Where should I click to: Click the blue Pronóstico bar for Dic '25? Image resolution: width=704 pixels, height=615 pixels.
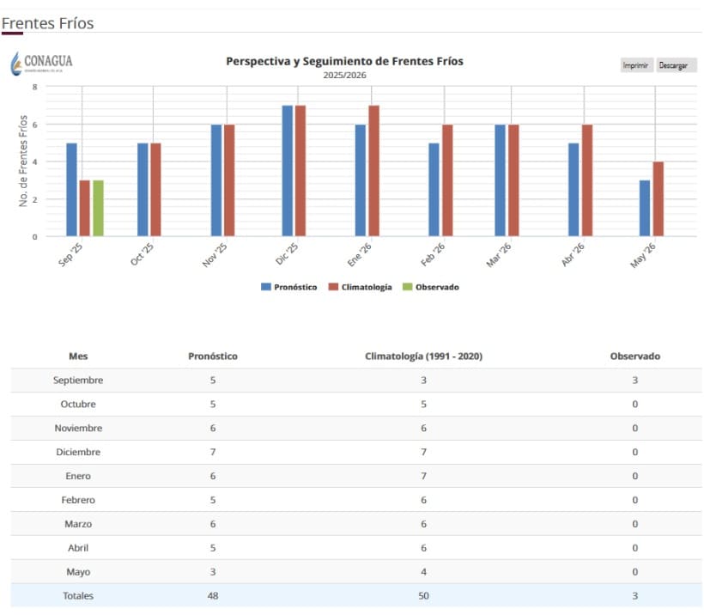coord(288,171)
